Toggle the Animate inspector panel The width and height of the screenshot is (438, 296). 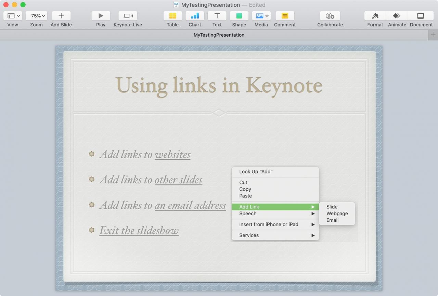coord(397,16)
